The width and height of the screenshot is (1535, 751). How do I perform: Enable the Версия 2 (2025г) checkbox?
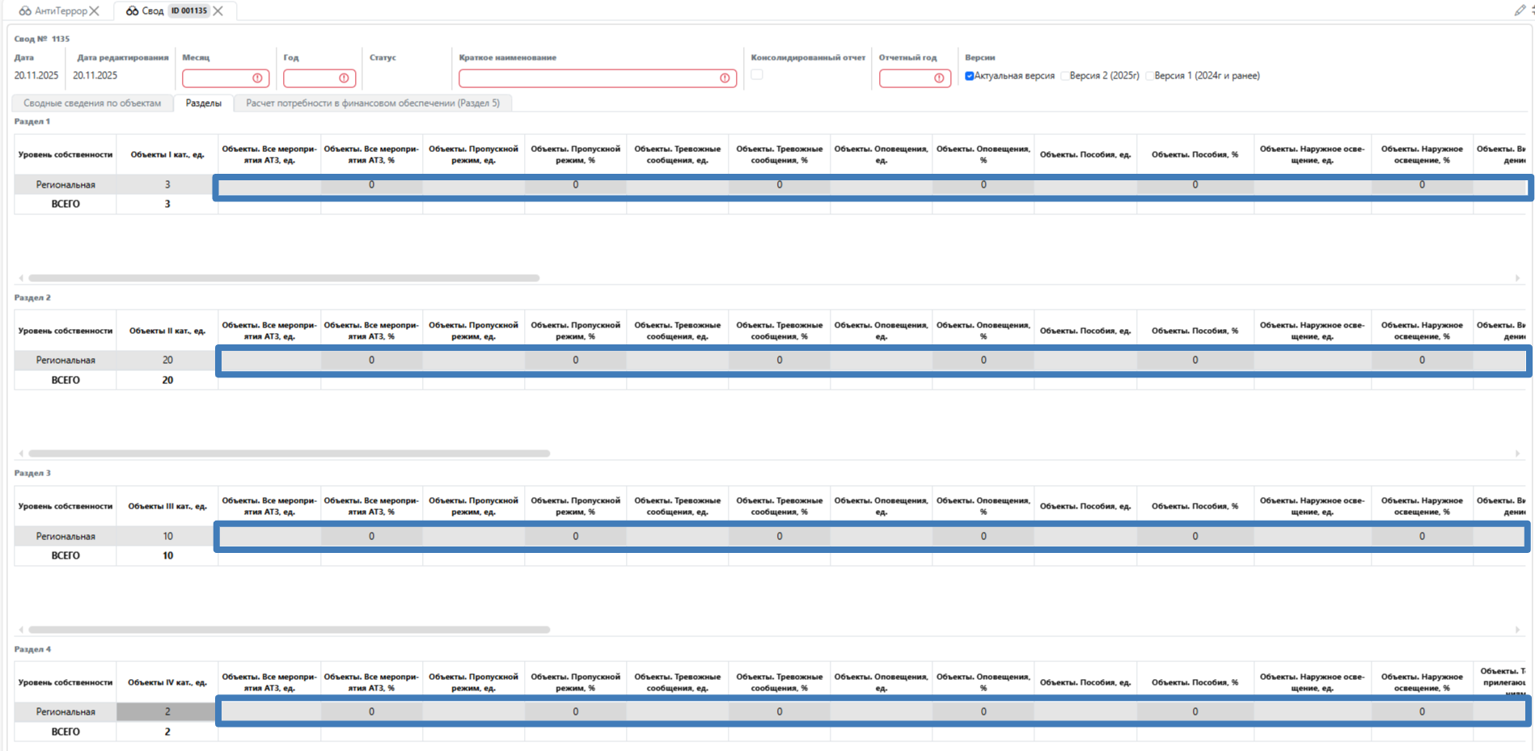1064,76
